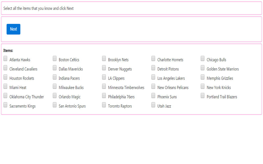Enable the Charlotte Hornets checkbox
This screenshot has width=263, height=164.
click(x=153, y=58)
